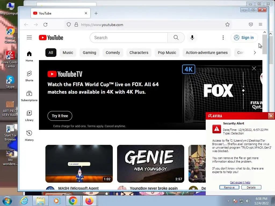Click the taskbar clock and date
The image size is (275, 206).
coord(261,201)
